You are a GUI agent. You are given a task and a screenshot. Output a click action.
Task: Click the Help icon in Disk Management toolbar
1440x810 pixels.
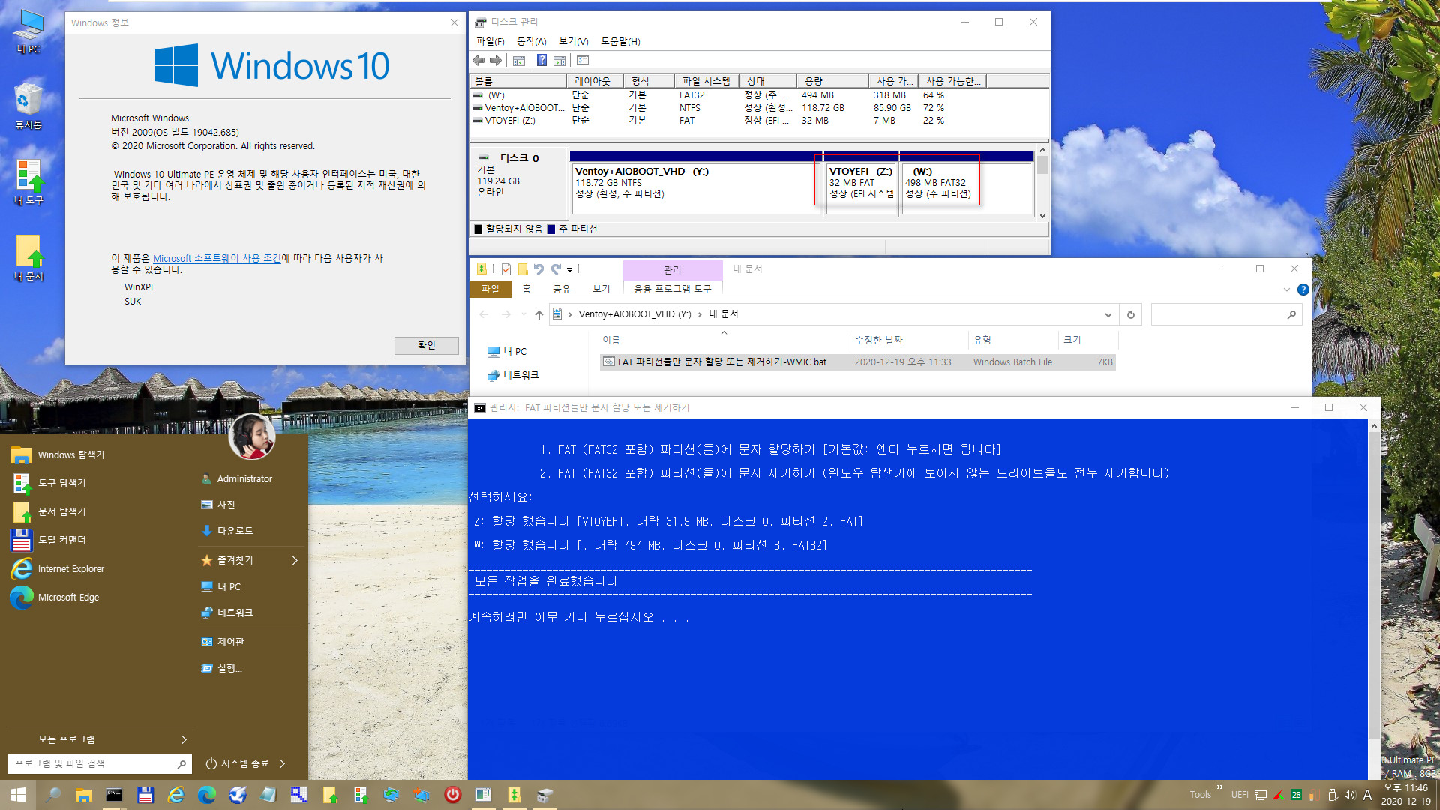pyautogui.click(x=541, y=61)
